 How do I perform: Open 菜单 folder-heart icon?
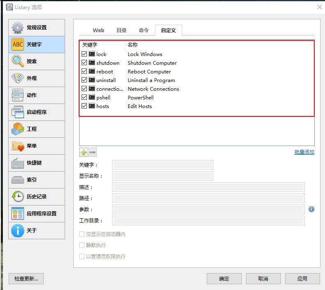pyautogui.click(x=18, y=146)
